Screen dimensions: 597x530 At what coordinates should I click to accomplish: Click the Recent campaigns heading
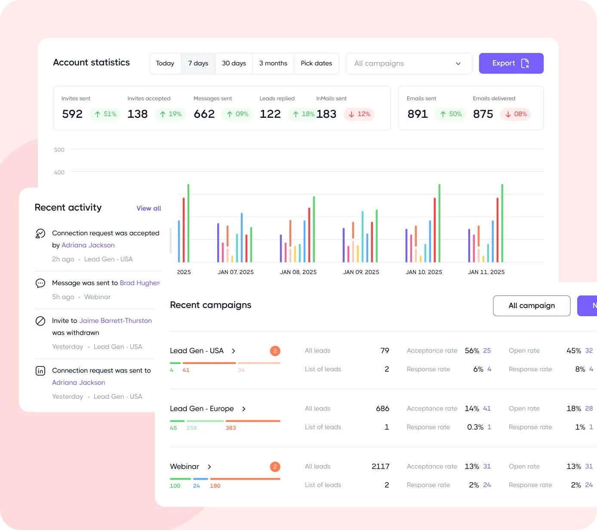click(211, 305)
